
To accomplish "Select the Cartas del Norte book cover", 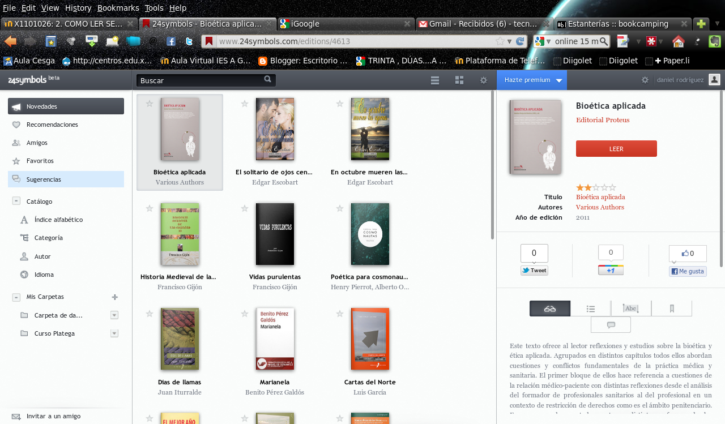I will pos(370,339).
